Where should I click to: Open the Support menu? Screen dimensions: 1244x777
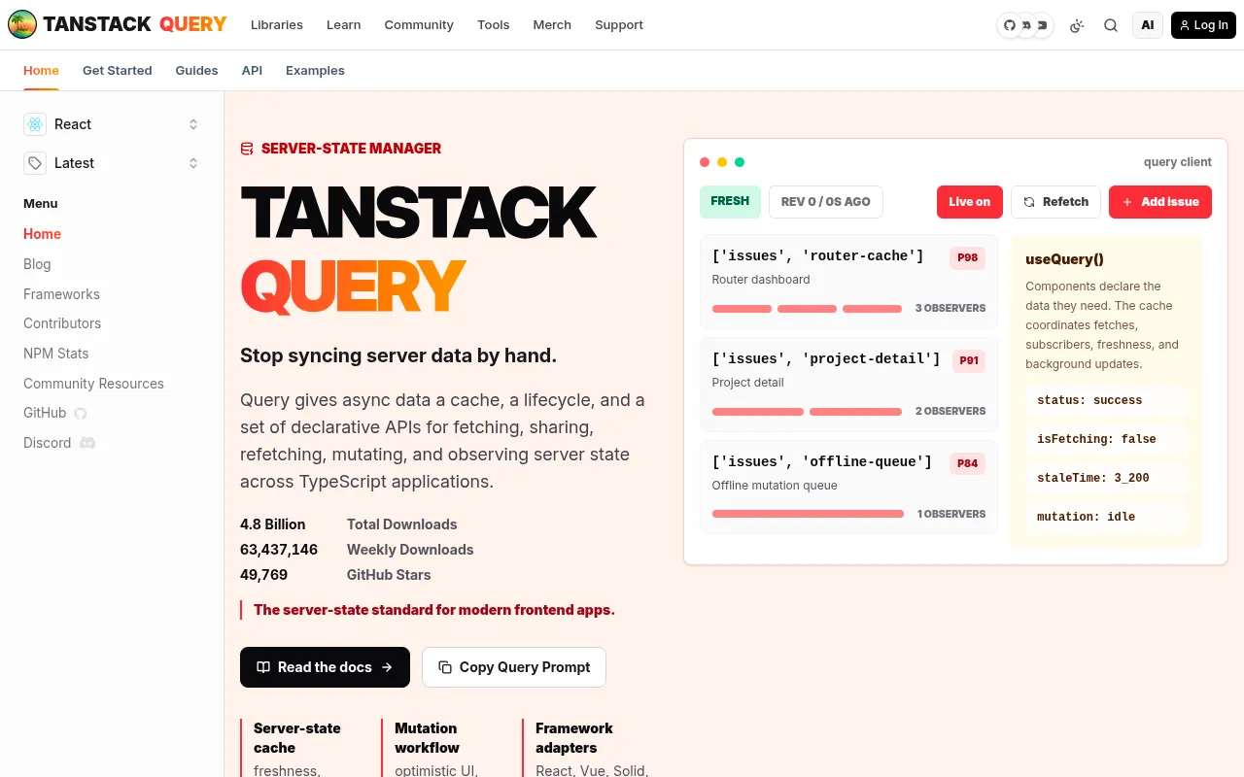tap(619, 24)
